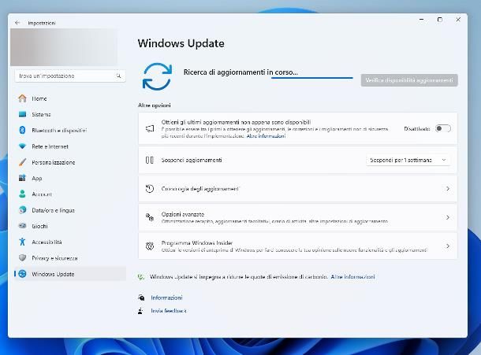Click the Altre opzioni heading

pos(155,105)
